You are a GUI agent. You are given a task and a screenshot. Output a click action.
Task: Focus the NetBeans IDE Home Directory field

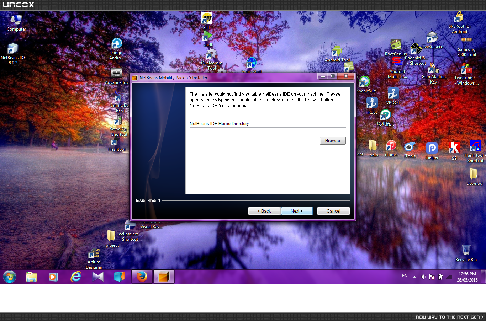pyautogui.click(x=268, y=131)
